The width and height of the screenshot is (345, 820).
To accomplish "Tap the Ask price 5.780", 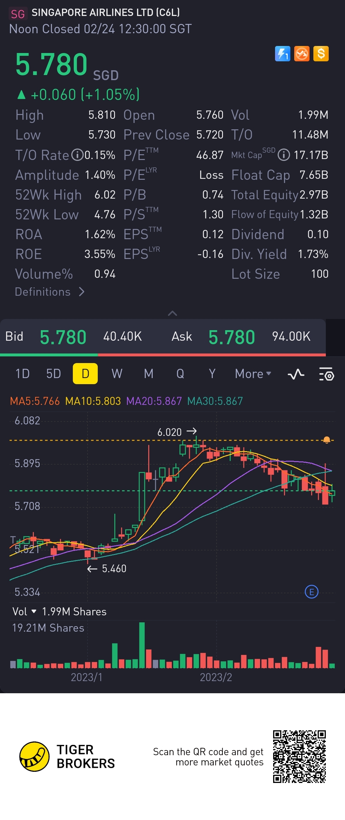I will click(232, 337).
